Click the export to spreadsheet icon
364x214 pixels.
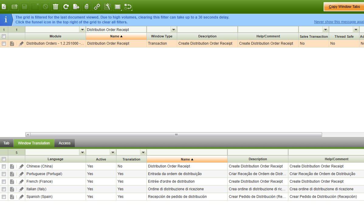76,7
